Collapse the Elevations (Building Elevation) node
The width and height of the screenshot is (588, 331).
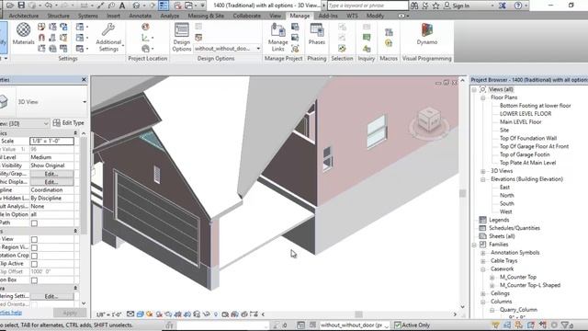pyautogui.click(x=483, y=179)
